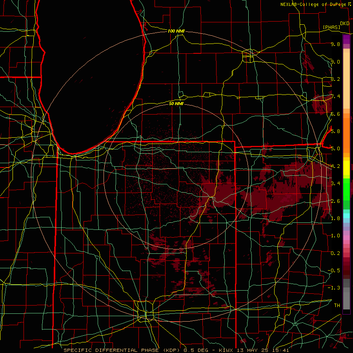Click the -1.3 scale value

point(334,288)
